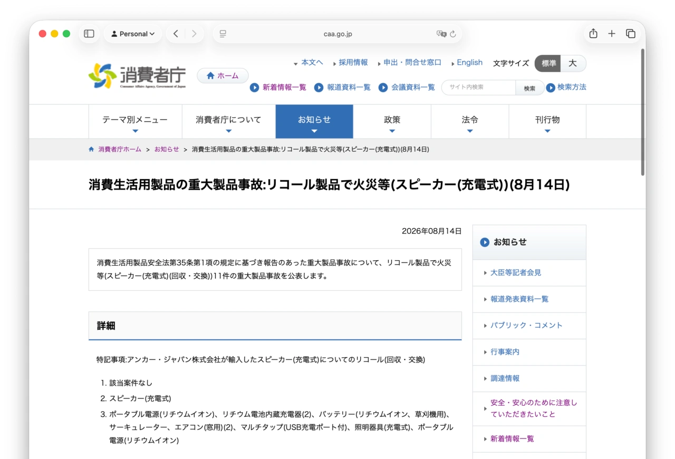Open 新着情報一覧 in the header
675x459 pixels.
(284, 87)
